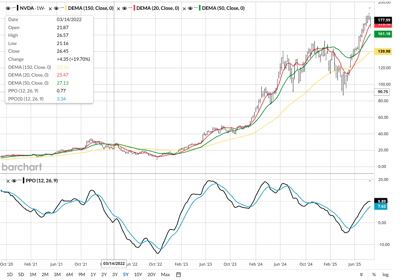
Task: Click the 177.99 last price label
Action: pyautogui.click(x=383, y=20)
